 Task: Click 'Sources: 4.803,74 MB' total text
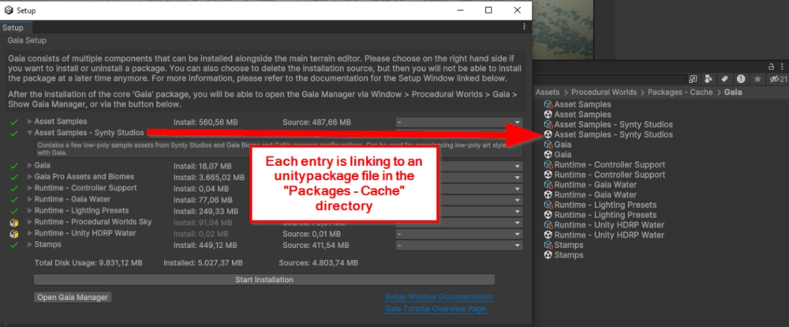(x=319, y=263)
